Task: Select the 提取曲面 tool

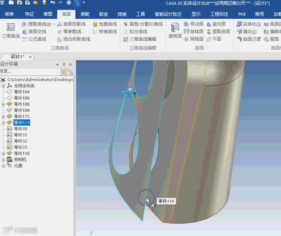Action: pos(218,32)
